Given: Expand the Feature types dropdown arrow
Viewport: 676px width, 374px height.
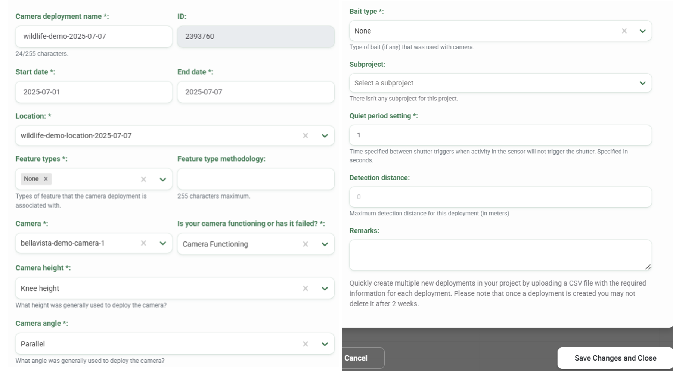Looking at the screenshot, I should click(162, 180).
